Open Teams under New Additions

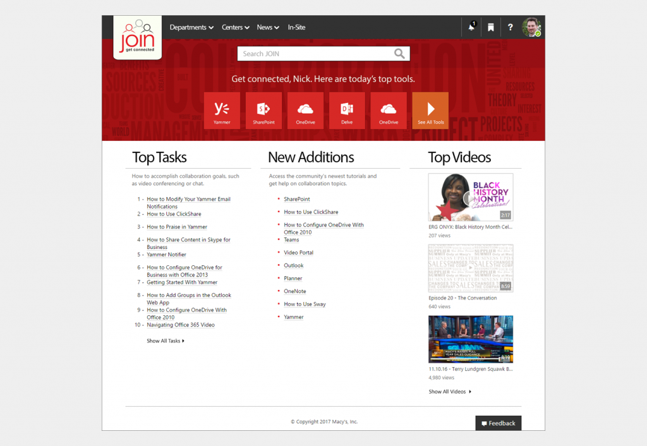click(x=291, y=239)
